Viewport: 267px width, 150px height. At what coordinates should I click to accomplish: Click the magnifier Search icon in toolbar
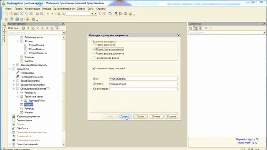63,14
